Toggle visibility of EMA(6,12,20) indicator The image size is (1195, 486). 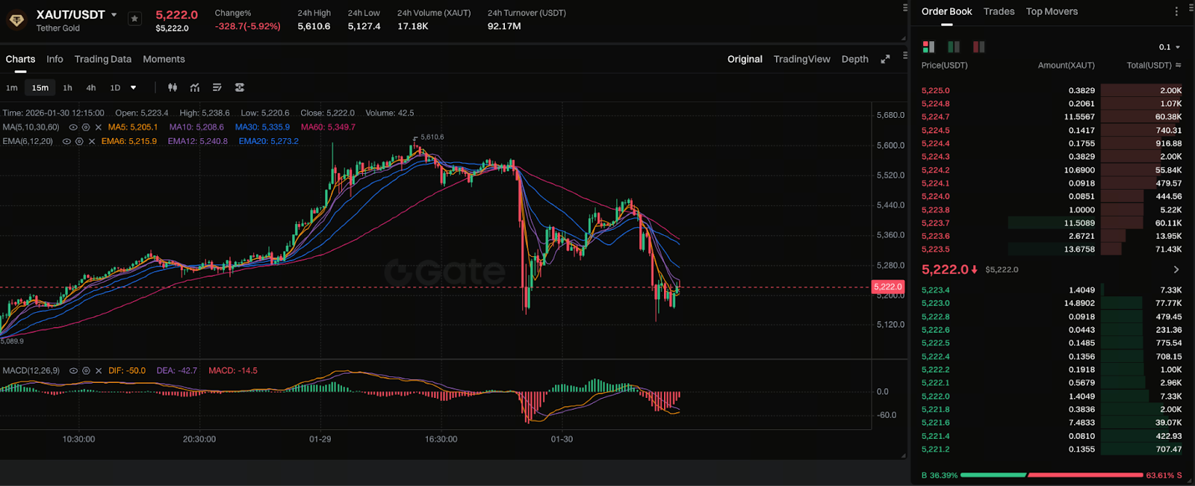66,141
